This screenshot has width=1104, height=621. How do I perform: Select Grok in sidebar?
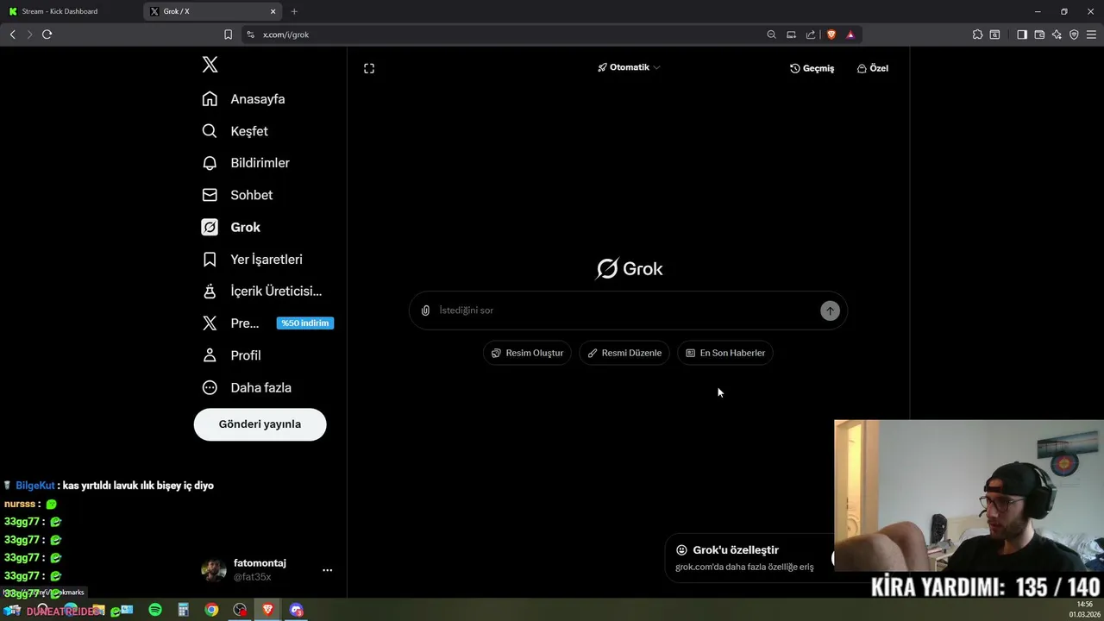231,227
